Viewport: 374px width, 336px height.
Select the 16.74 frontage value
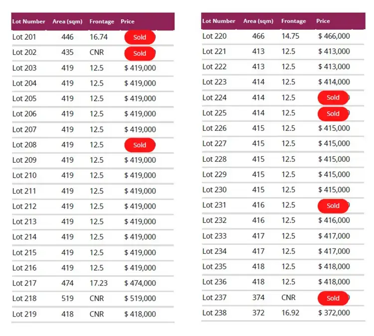[x=98, y=37]
